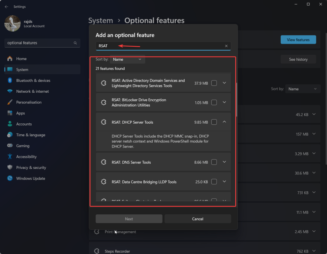Tick Active Directory Domain Services checkbox

(x=214, y=83)
